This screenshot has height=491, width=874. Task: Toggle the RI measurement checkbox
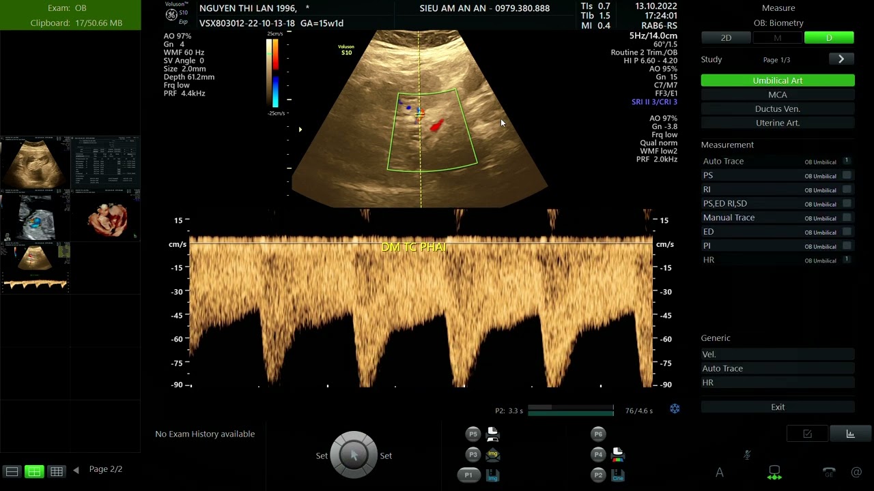[x=847, y=190]
